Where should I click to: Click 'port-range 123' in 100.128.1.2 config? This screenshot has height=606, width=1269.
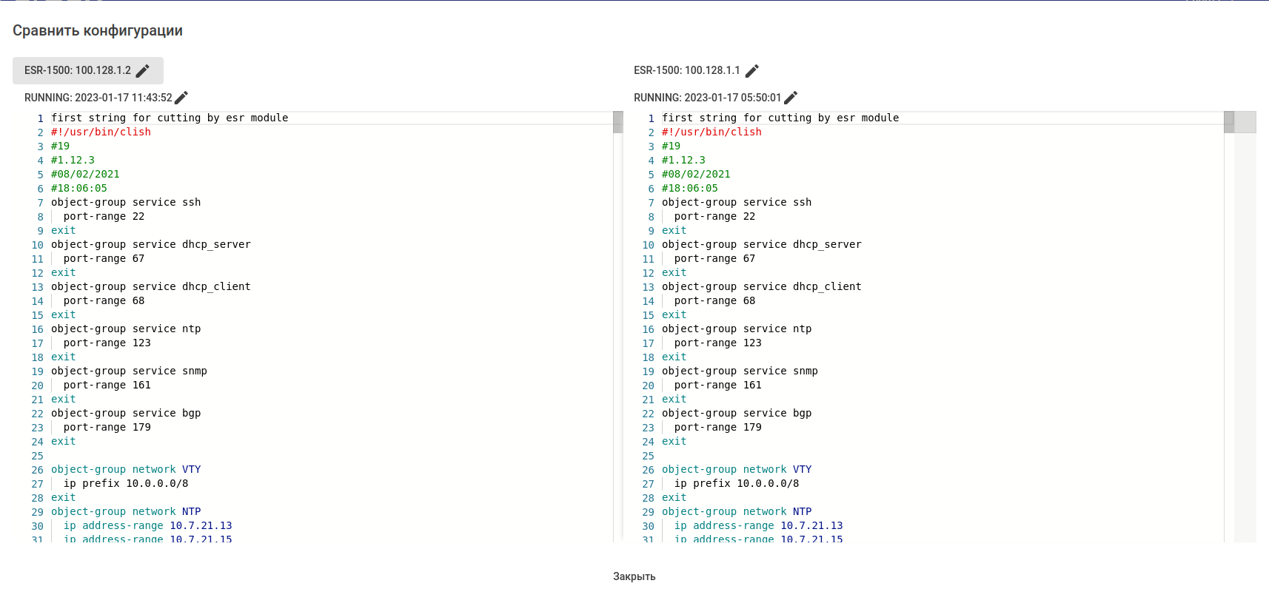click(107, 343)
